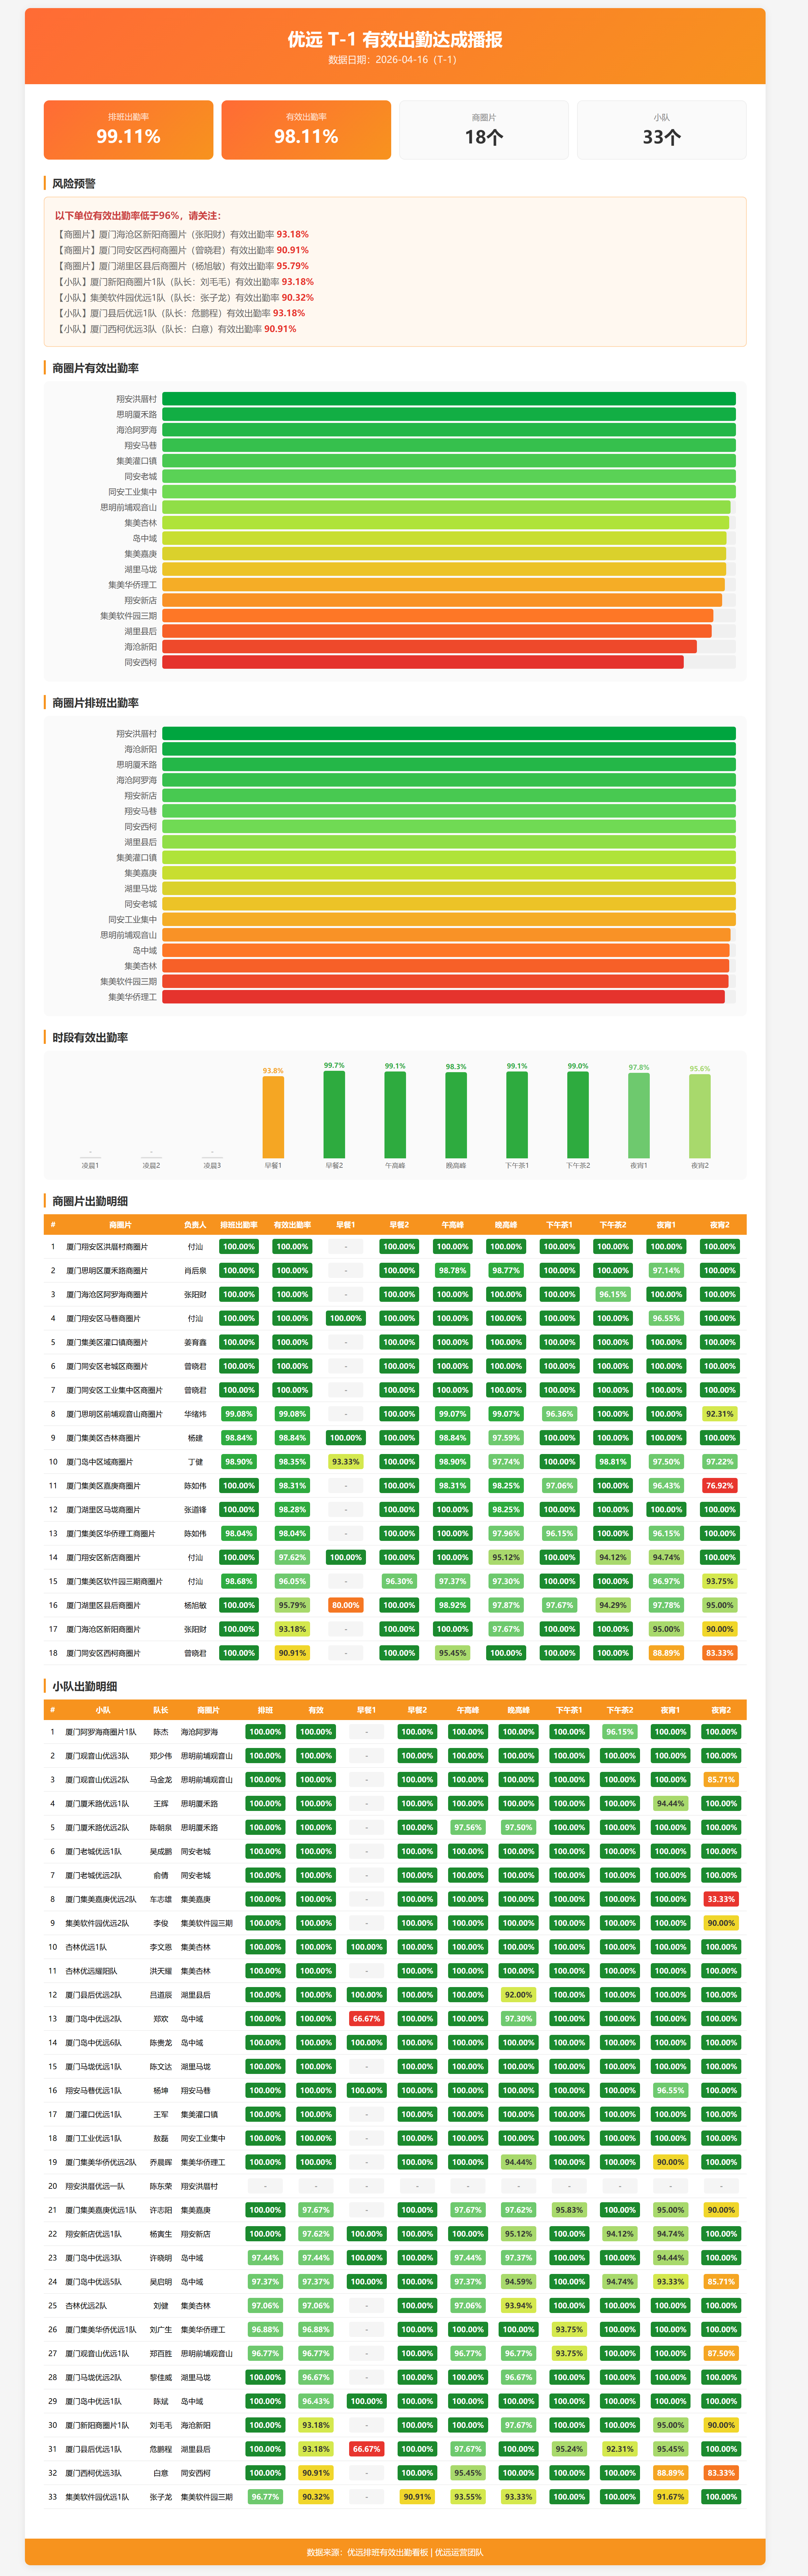Viewport: 808px width, 2576px height.
Task: Click 厦门集美区软件园三期商圈片 row name
Action: pyautogui.click(x=114, y=1581)
